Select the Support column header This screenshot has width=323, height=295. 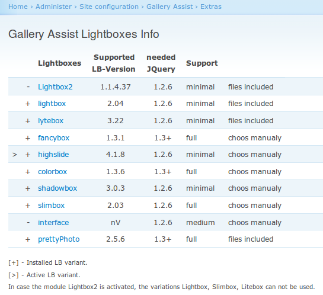pyautogui.click(x=202, y=63)
